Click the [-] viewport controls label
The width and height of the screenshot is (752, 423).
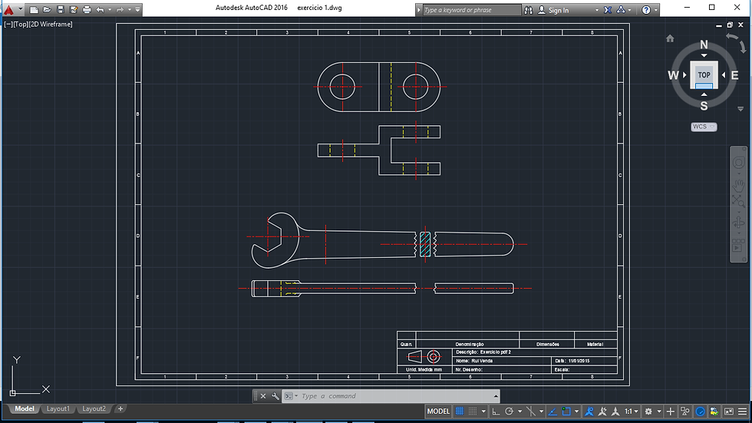[x=8, y=24]
